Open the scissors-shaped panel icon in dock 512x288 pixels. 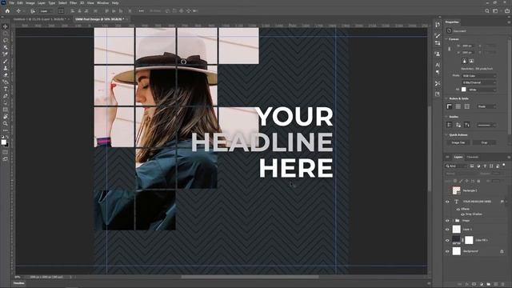pos(438,83)
